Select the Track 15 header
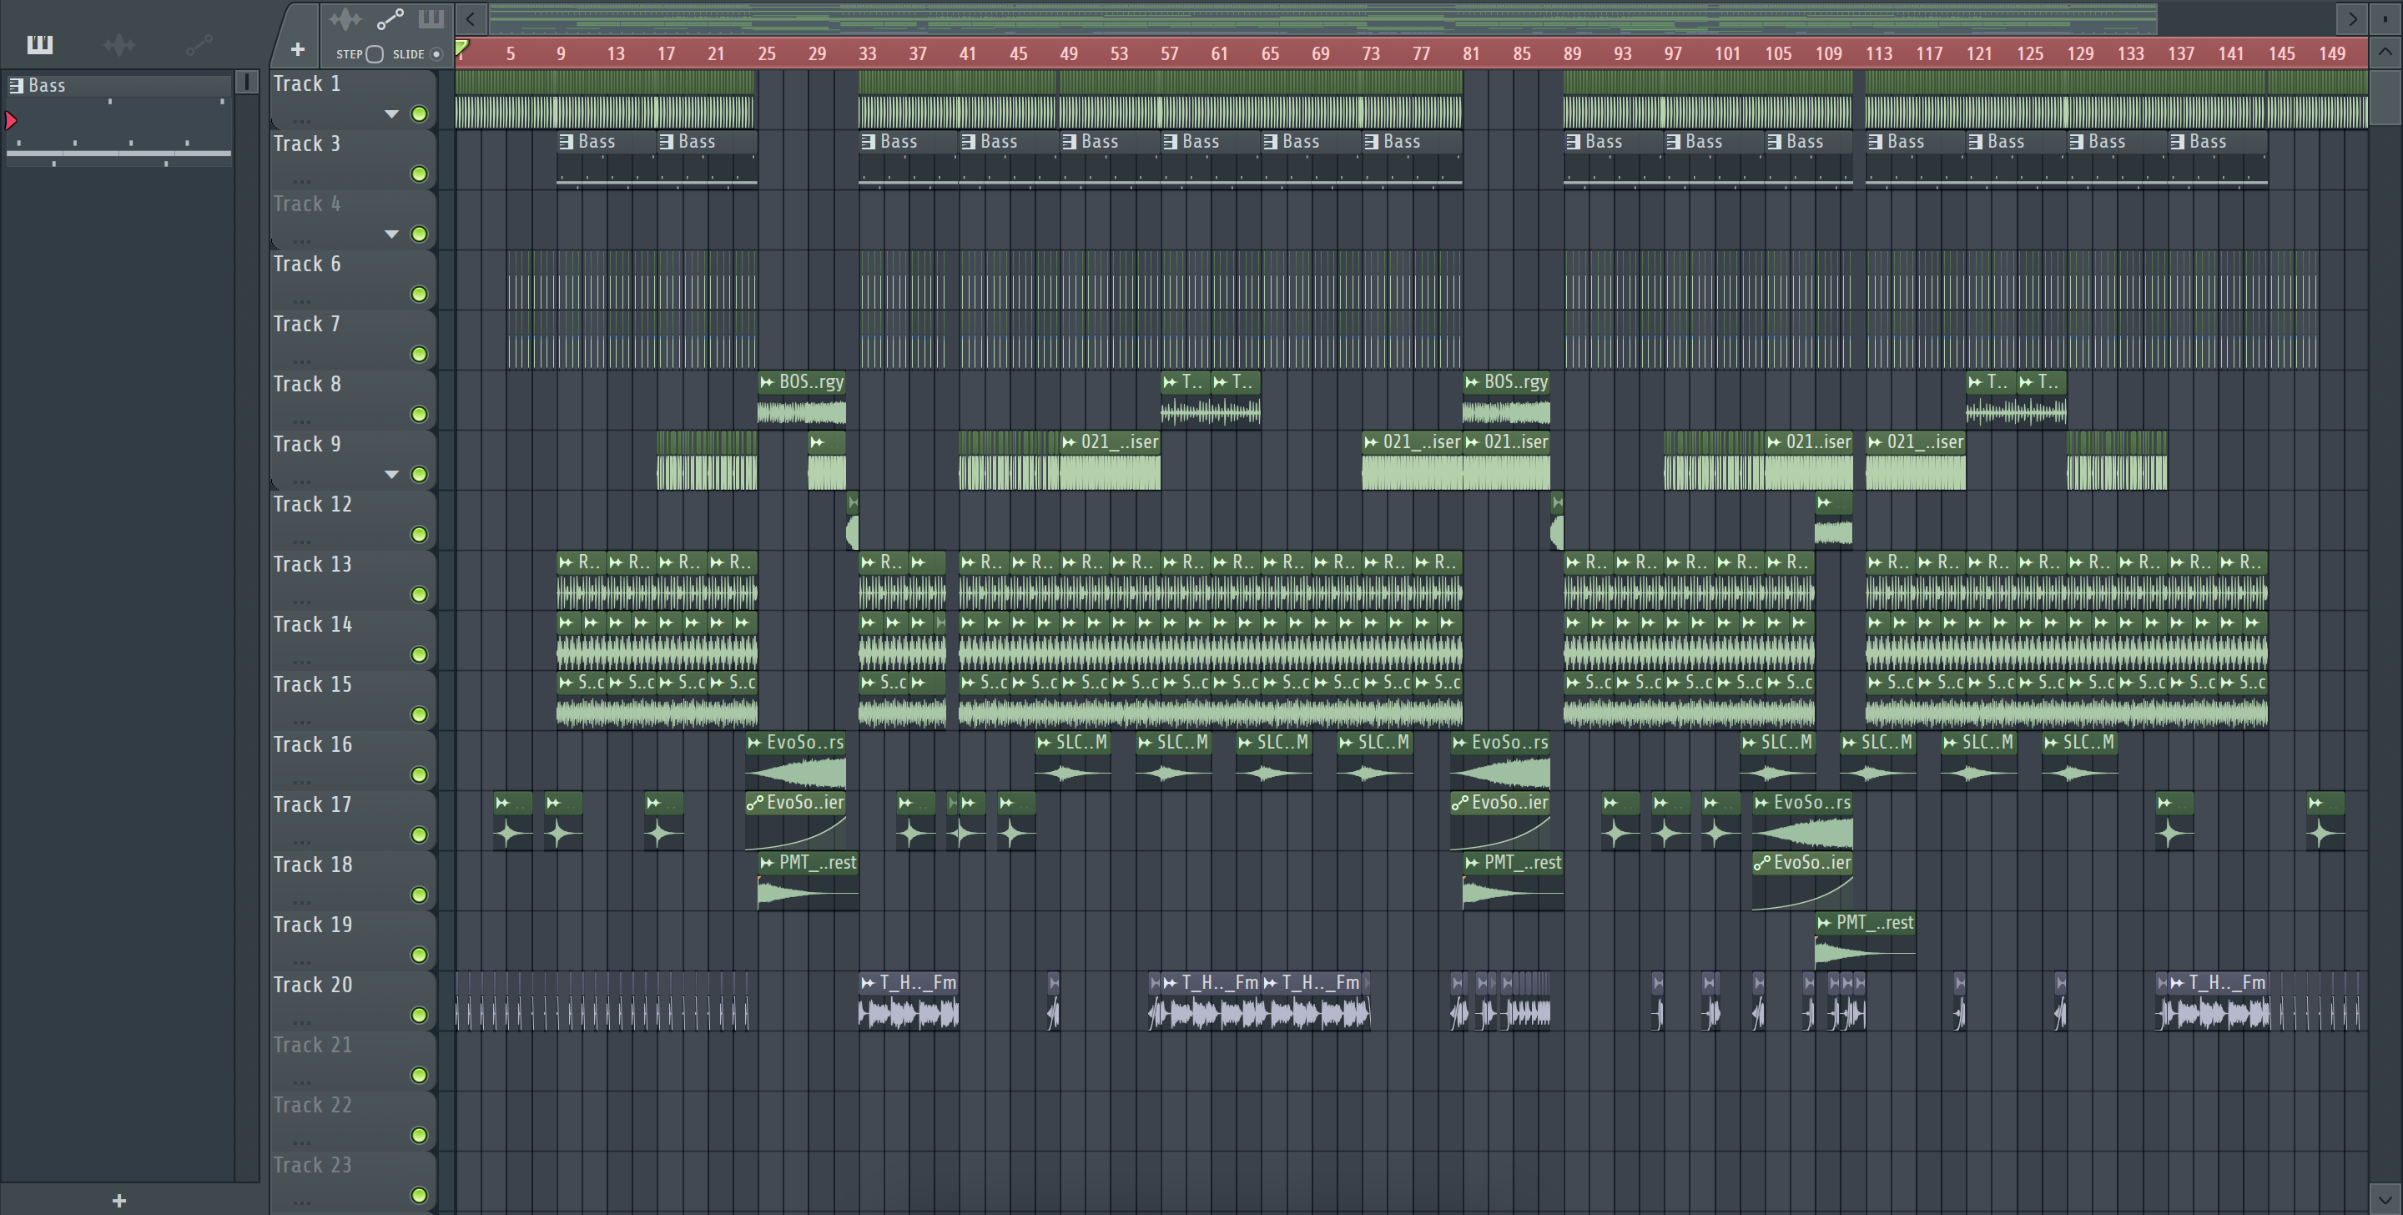Image resolution: width=2403 pixels, height=1215 pixels. tap(353, 700)
